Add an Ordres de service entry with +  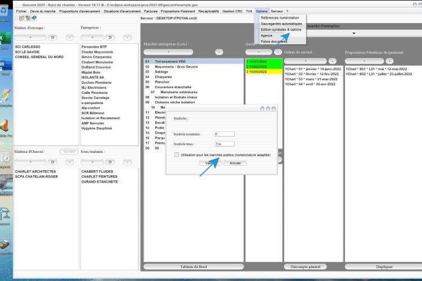point(305,61)
